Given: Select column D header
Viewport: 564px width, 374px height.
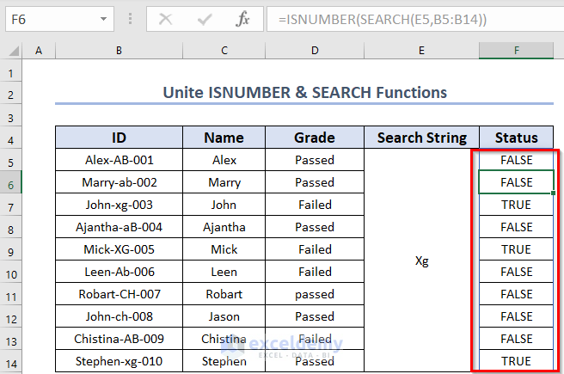Looking at the screenshot, I should coord(315,52).
